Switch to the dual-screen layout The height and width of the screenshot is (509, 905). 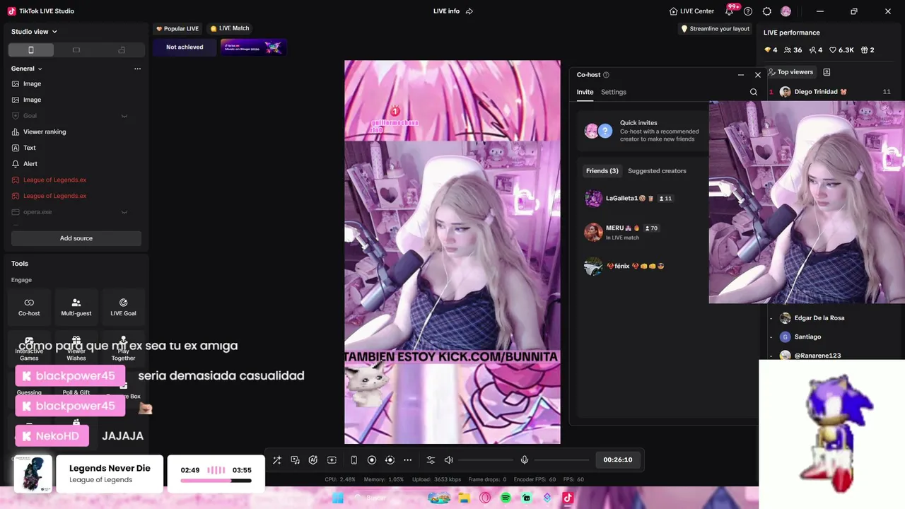[x=122, y=50]
